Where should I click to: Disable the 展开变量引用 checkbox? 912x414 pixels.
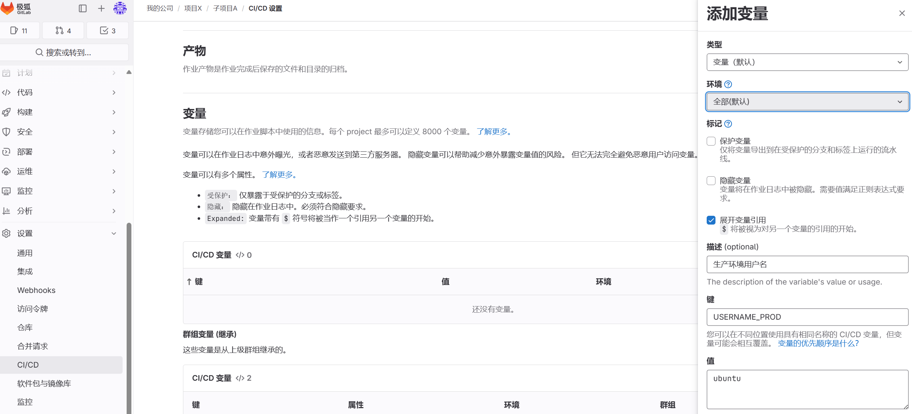coord(711,220)
